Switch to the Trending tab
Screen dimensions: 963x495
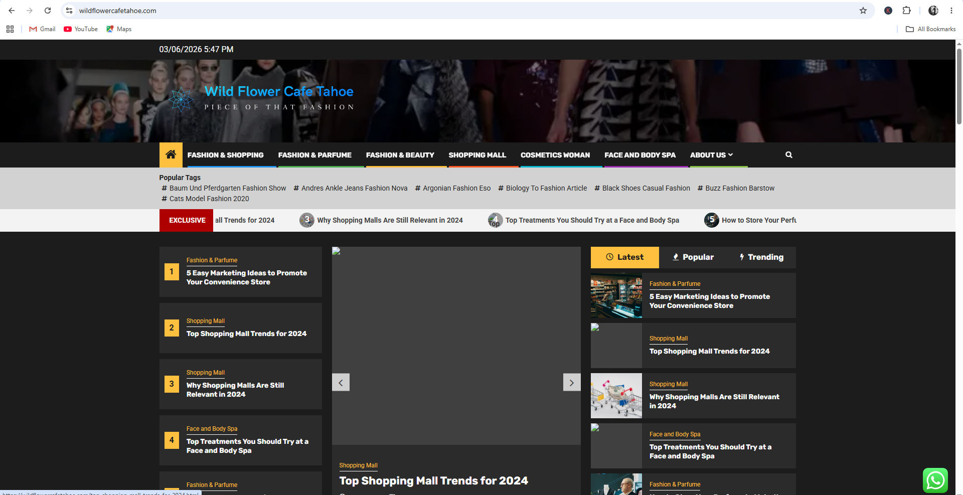tap(761, 257)
